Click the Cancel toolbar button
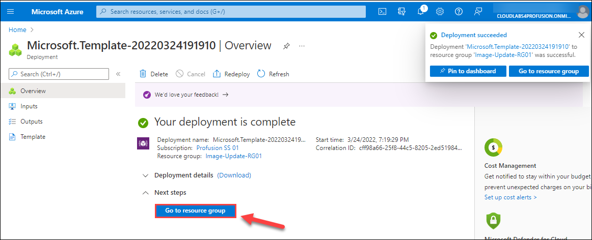This screenshot has width=592, height=240. tap(191, 74)
